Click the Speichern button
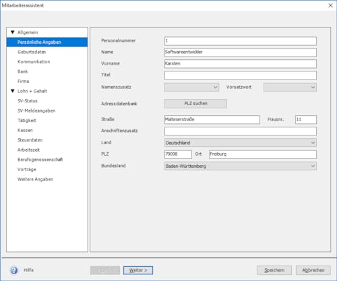 [x=274, y=270]
